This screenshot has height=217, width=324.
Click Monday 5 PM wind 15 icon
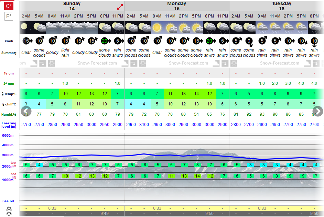197,41
